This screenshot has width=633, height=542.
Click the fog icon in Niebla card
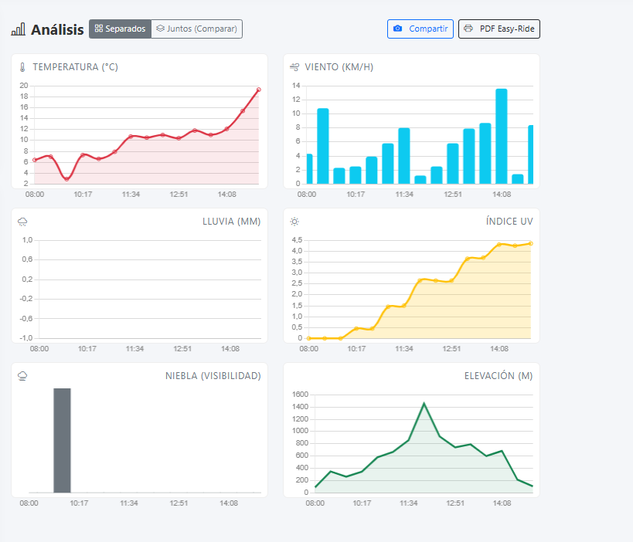click(22, 376)
